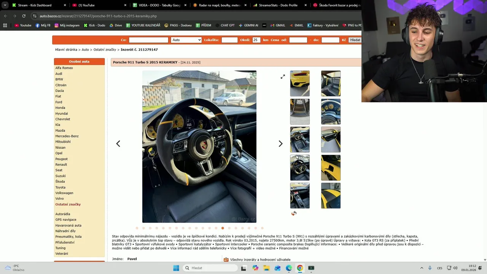
Task: Show hidden system tray icons
Action: [422, 268]
